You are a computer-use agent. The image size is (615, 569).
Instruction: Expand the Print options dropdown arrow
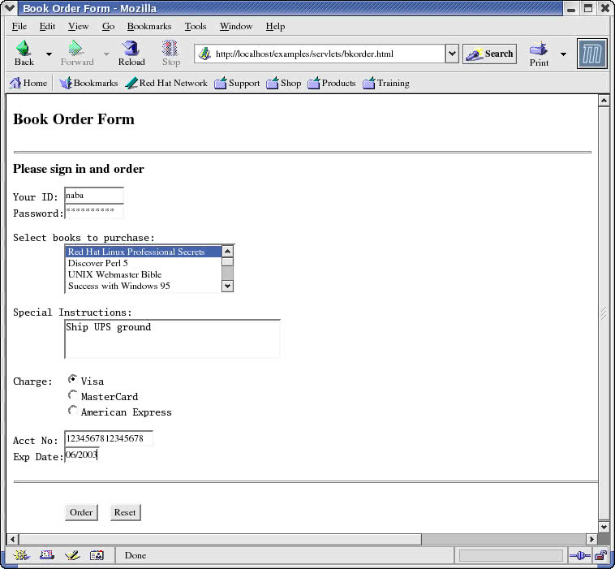click(x=563, y=54)
